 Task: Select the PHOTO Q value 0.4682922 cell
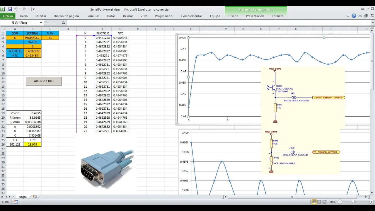(33, 51)
